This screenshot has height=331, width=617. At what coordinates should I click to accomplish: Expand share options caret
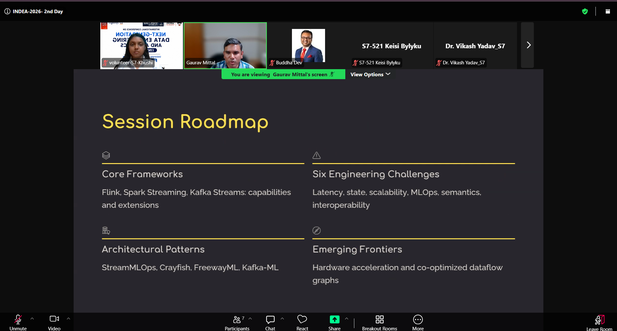[347, 318]
